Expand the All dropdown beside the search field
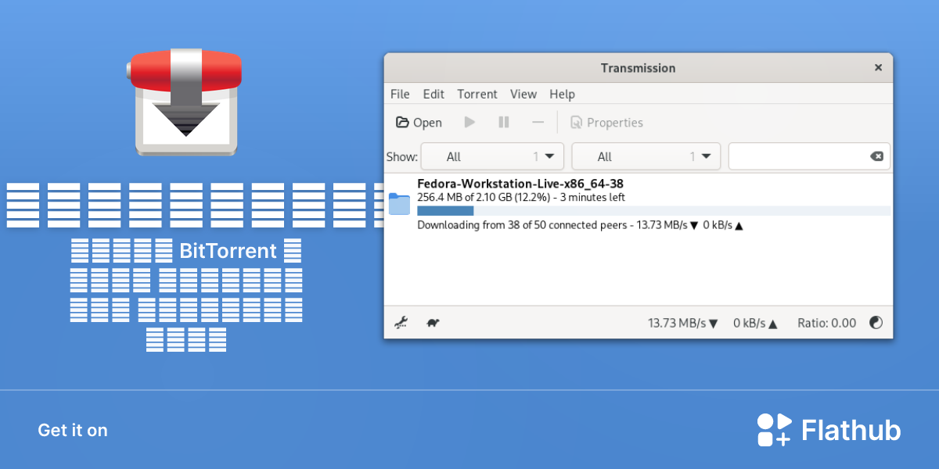 [x=646, y=156]
